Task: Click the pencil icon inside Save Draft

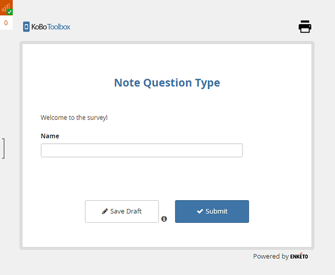Action: tap(105, 211)
